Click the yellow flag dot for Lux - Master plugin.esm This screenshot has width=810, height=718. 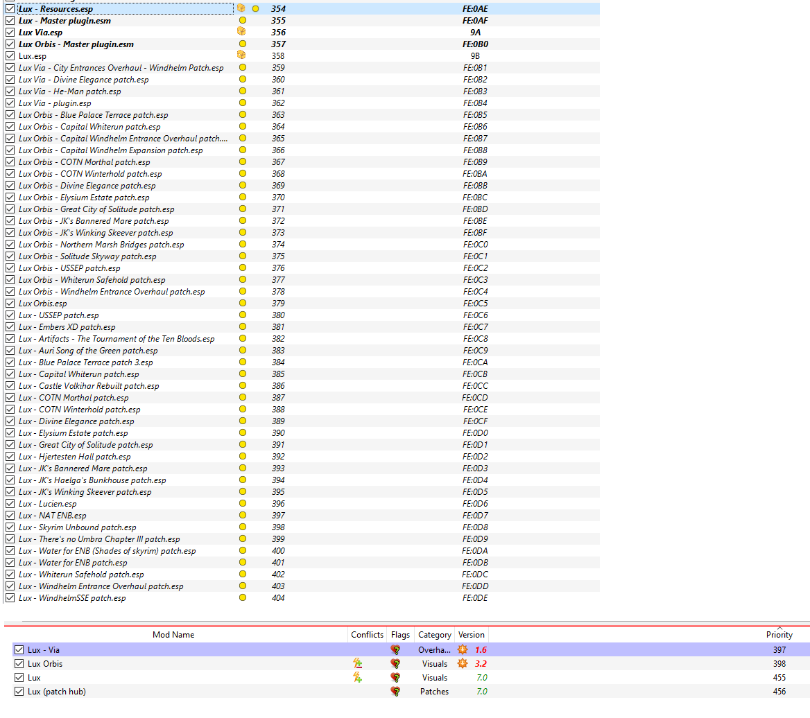[x=242, y=21]
